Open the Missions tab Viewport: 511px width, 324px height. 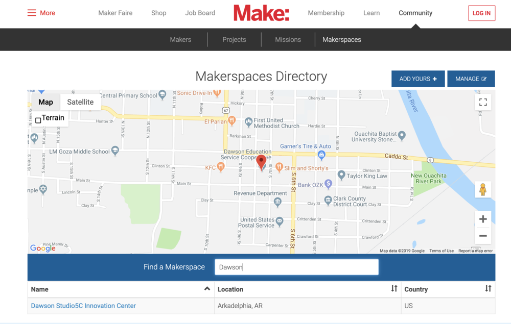click(x=288, y=40)
